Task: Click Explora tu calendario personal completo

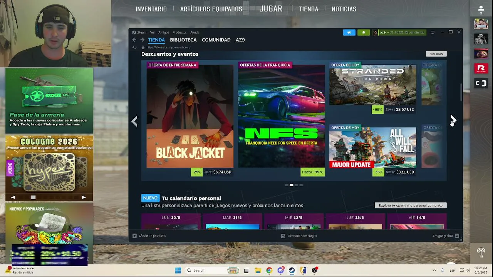Action: tap(411, 205)
